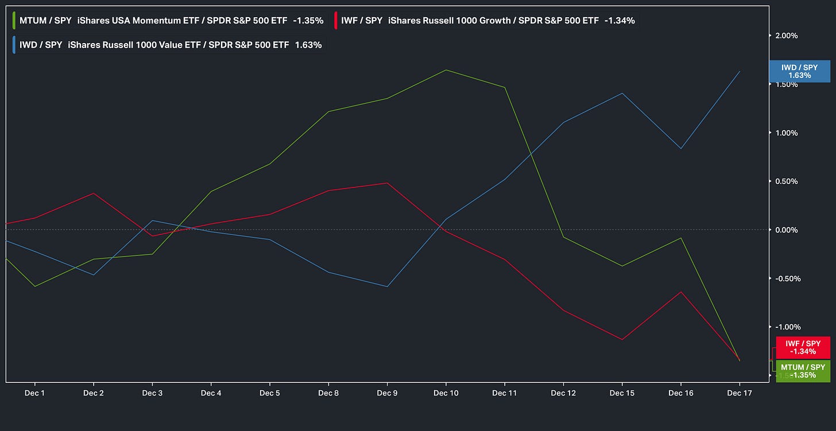The image size is (836, 431).
Task: Click the Dec 11 date label
Action: pyautogui.click(x=504, y=393)
